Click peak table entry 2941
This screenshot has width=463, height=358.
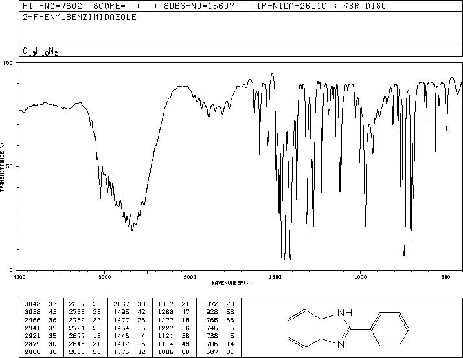click(32, 328)
